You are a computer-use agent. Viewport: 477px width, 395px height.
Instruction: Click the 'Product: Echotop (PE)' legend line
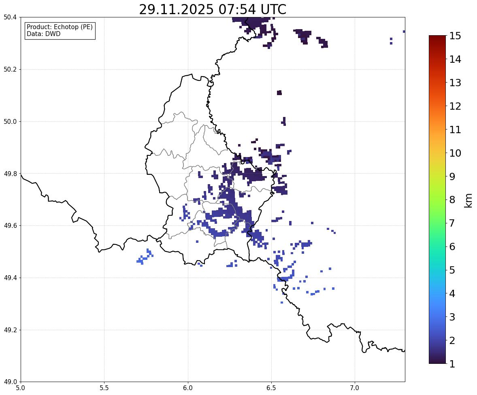60,27
